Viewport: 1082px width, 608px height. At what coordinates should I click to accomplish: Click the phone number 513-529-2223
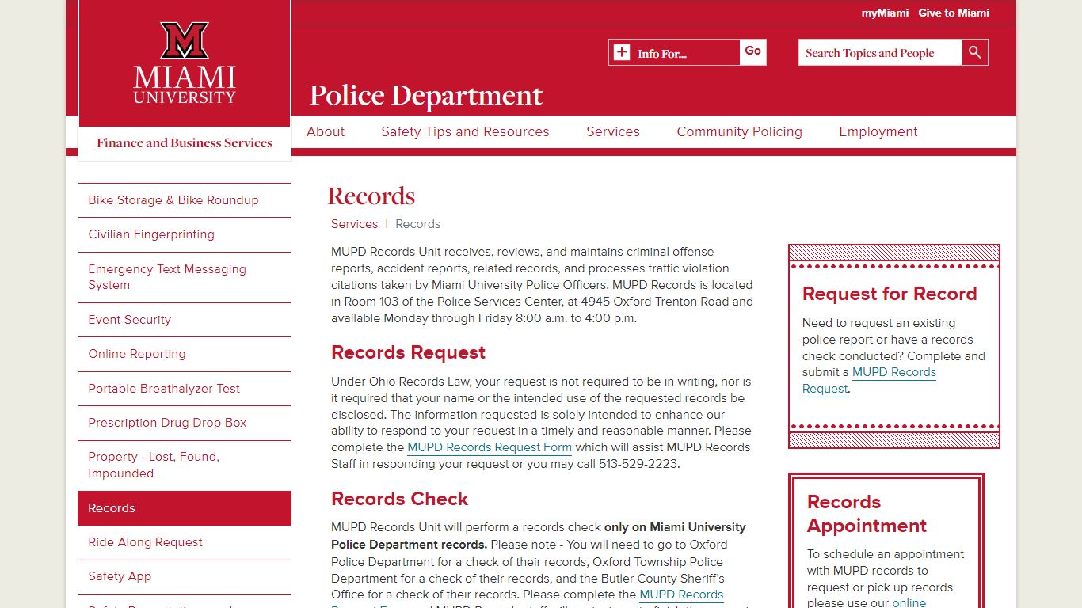tap(638, 464)
